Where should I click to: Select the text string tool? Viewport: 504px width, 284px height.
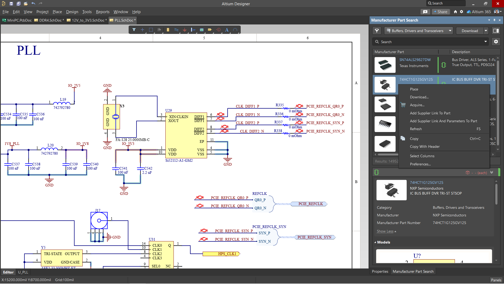pos(227,30)
